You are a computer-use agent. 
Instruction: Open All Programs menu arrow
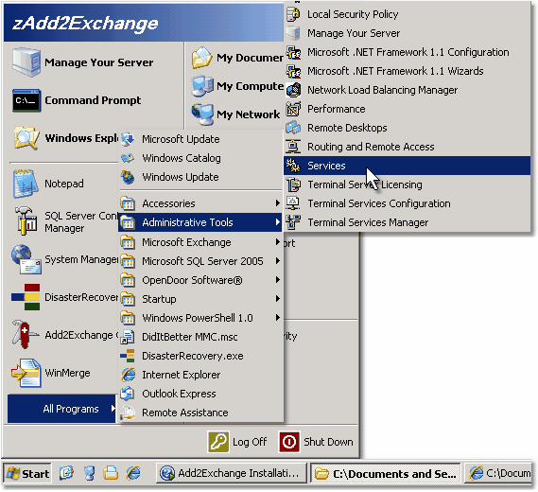tap(113, 408)
